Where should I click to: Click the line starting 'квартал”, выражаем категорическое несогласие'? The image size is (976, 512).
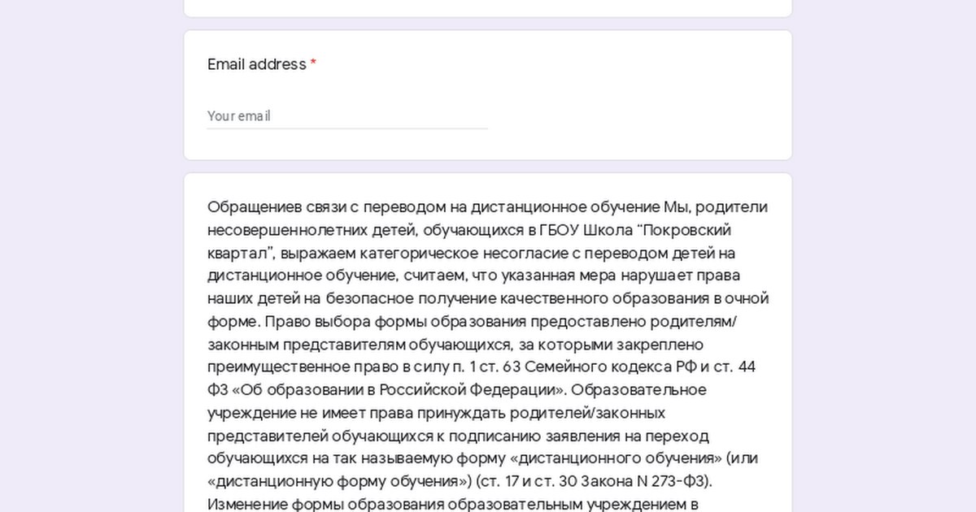[x=471, y=253]
